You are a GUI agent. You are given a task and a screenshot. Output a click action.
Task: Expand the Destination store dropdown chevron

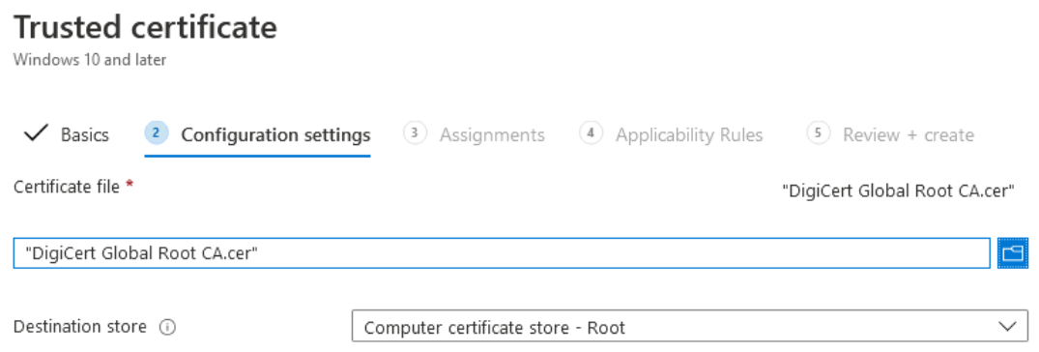click(1008, 327)
